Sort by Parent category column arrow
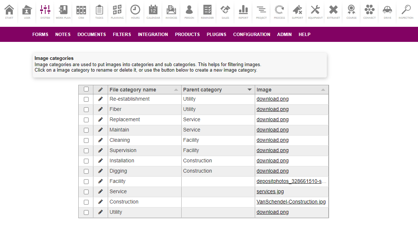This screenshot has width=418, height=227. pos(250,90)
